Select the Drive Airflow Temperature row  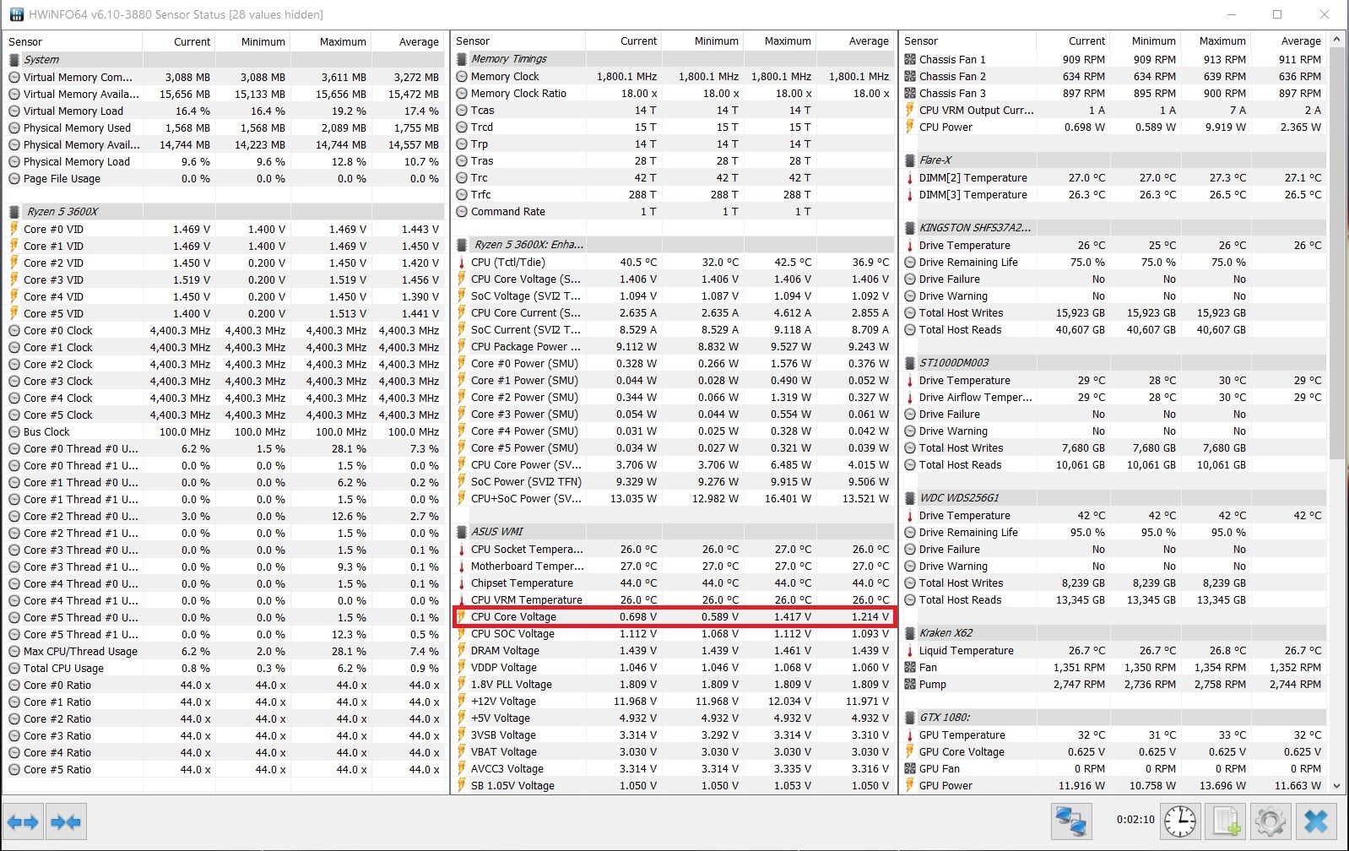coord(1113,398)
